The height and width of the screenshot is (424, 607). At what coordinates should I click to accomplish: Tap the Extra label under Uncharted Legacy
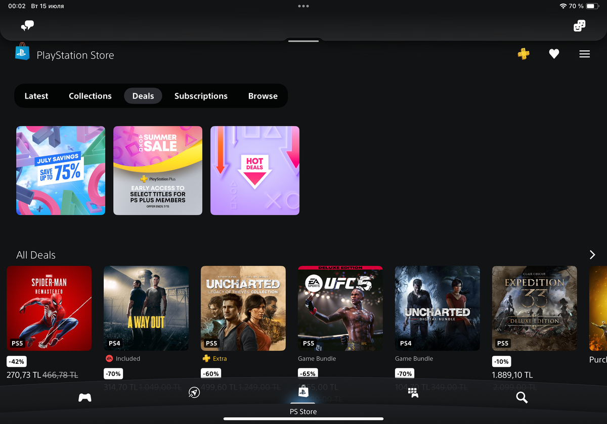(220, 358)
